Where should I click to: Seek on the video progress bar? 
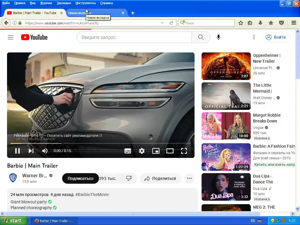(101, 143)
